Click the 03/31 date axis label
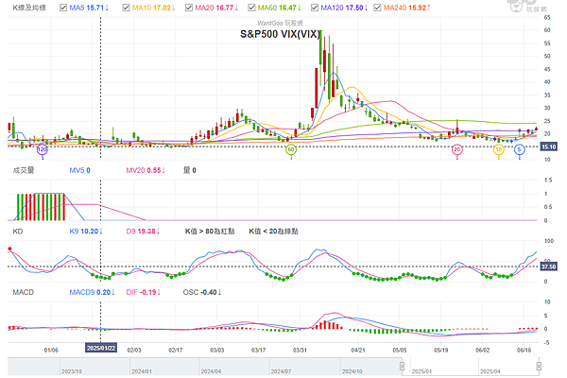This screenshot has height=378, width=567. point(300,351)
